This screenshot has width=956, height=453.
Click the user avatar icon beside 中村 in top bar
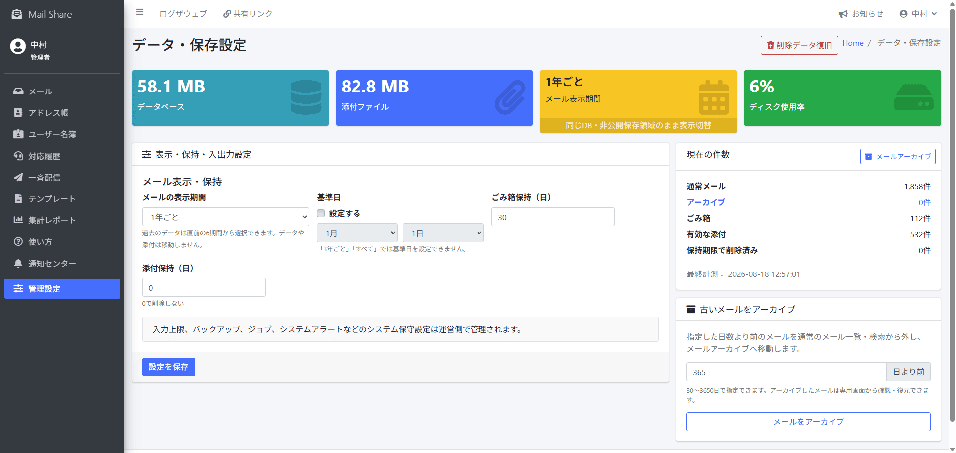[x=904, y=14]
